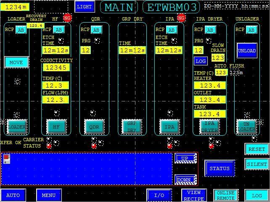270x202 pixels.
Task: Click the MAIN screen title
Action: click(119, 7)
